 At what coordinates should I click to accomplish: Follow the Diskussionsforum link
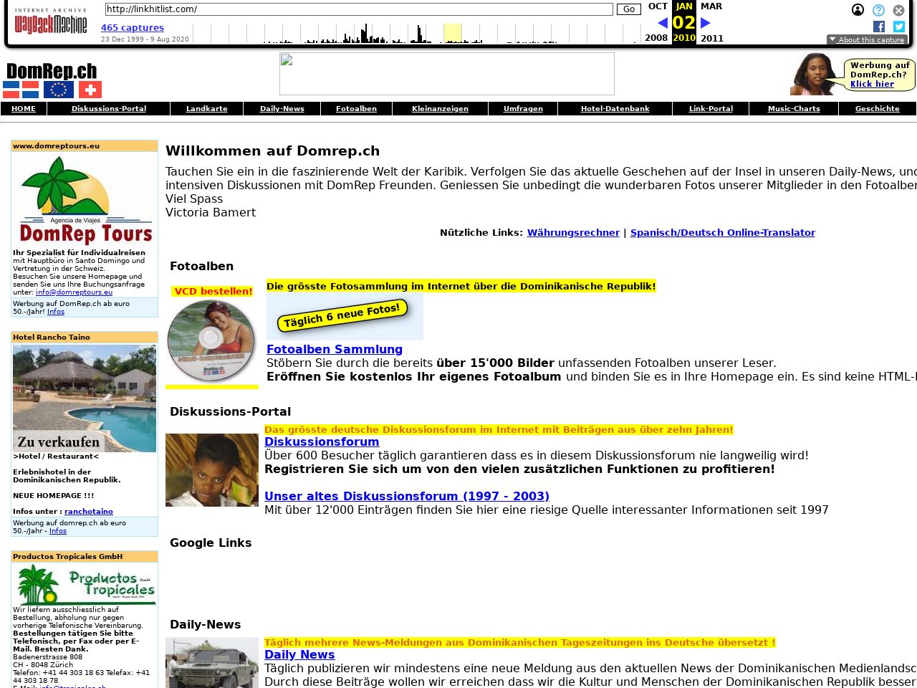[x=322, y=442]
